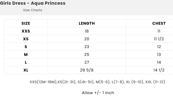This screenshot has width=173, height=98.
Task: Click the size-to-age mapping text line
Action: [x=97, y=82]
